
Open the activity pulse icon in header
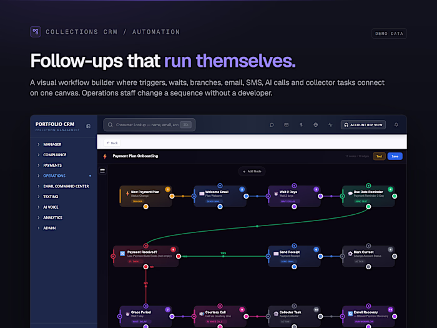point(330,125)
